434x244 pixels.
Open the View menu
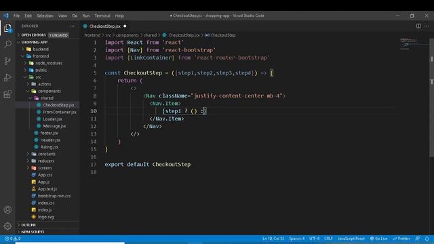click(x=62, y=16)
